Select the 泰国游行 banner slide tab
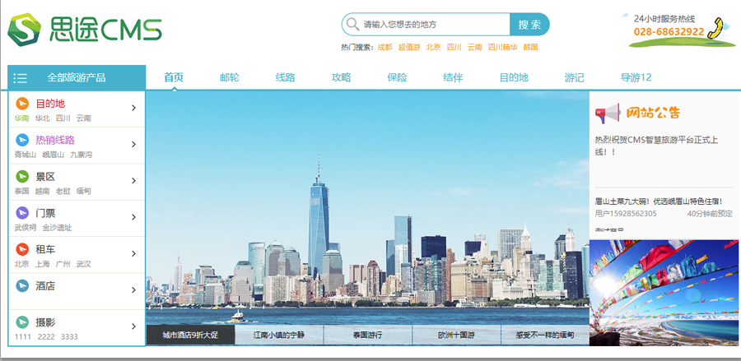The width and height of the screenshot is (741, 361). coord(368,336)
